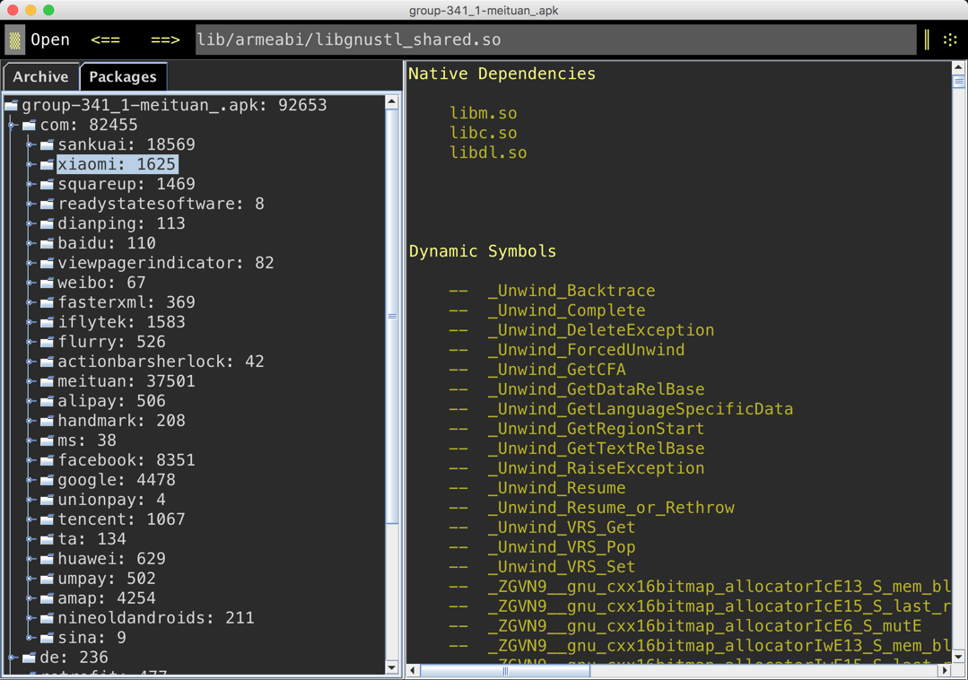Click the yellow double-bar icon in toolbar
This screenshot has width=968, height=680.
927,39
